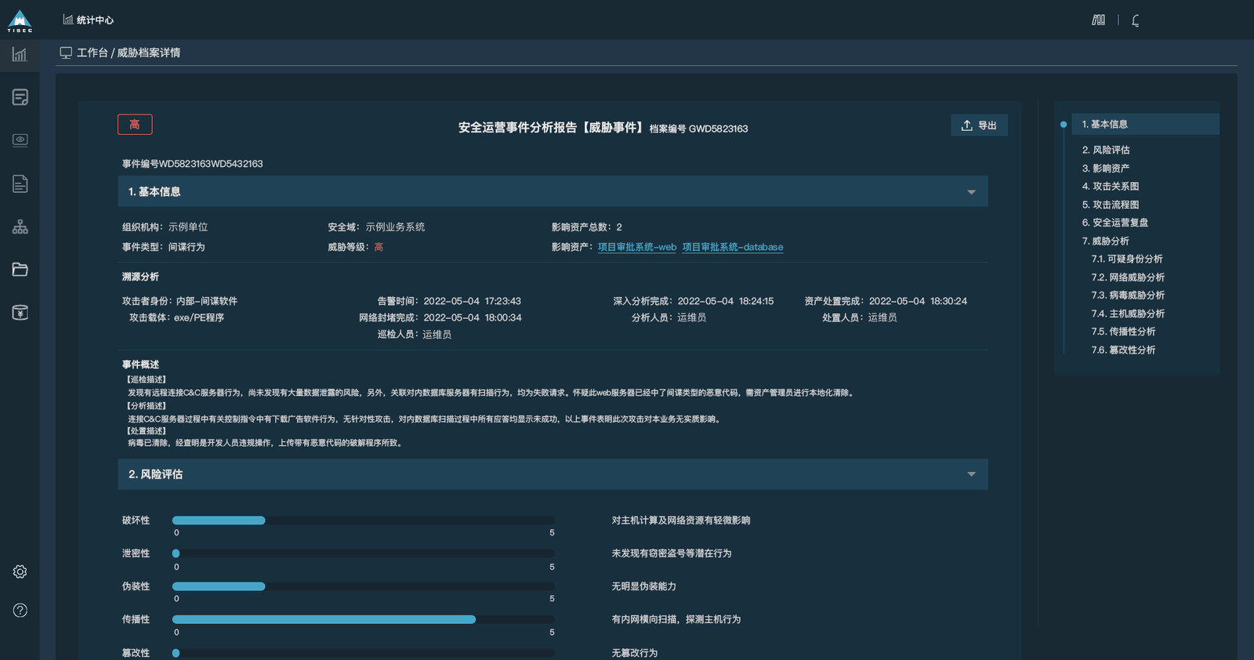Open help question mark icon
This screenshot has width=1254, height=660.
20,610
